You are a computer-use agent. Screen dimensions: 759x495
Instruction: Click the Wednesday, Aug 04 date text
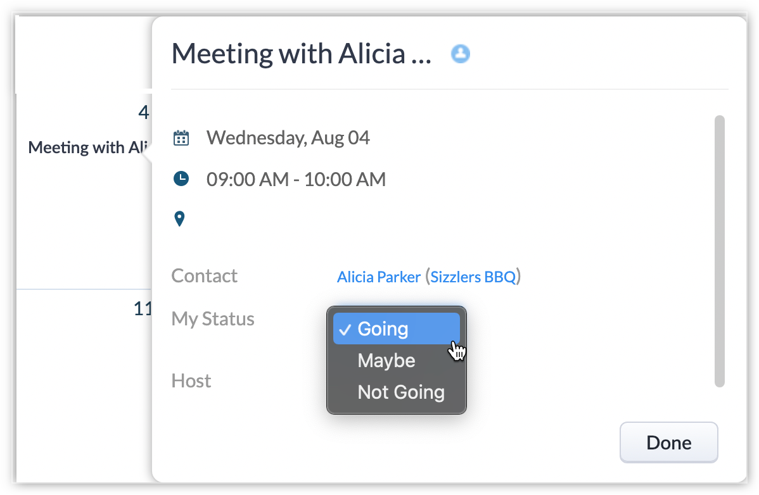pos(288,138)
